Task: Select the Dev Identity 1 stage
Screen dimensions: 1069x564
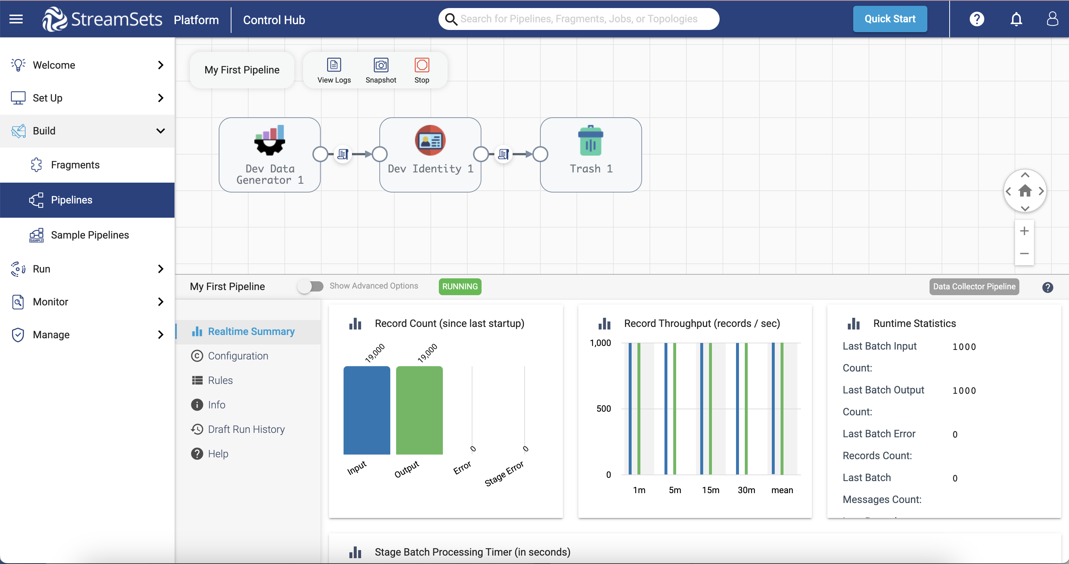Action: [430, 155]
